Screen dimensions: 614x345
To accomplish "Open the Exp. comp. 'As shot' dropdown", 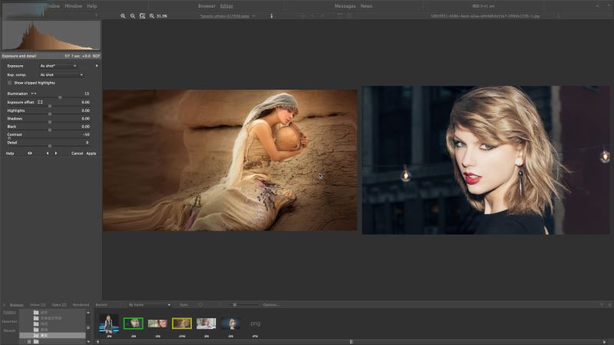I will pos(61,74).
